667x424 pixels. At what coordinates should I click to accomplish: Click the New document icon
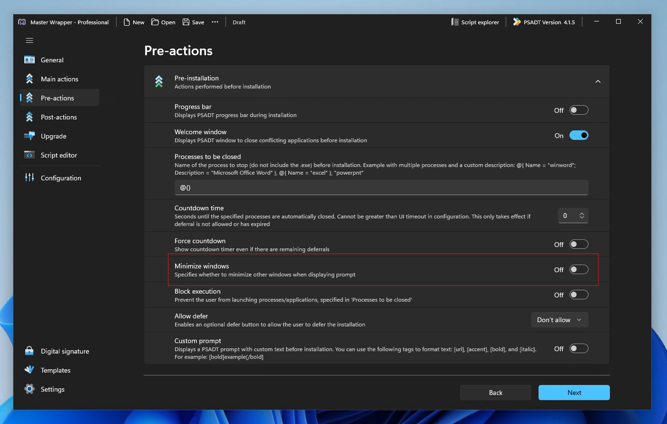[x=127, y=22]
